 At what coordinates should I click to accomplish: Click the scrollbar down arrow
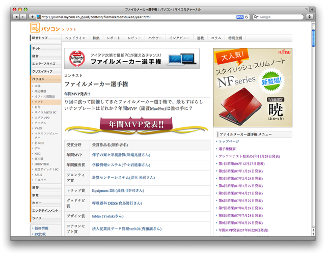click(314, 234)
